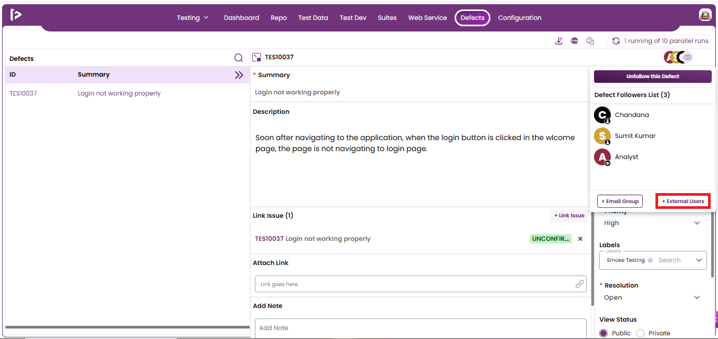Open the help chat icon
This screenshot has width=718, height=339.
(x=590, y=41)
